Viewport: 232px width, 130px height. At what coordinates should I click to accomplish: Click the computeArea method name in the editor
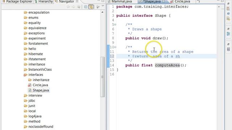pyautogui.click(x=167, y=65)
